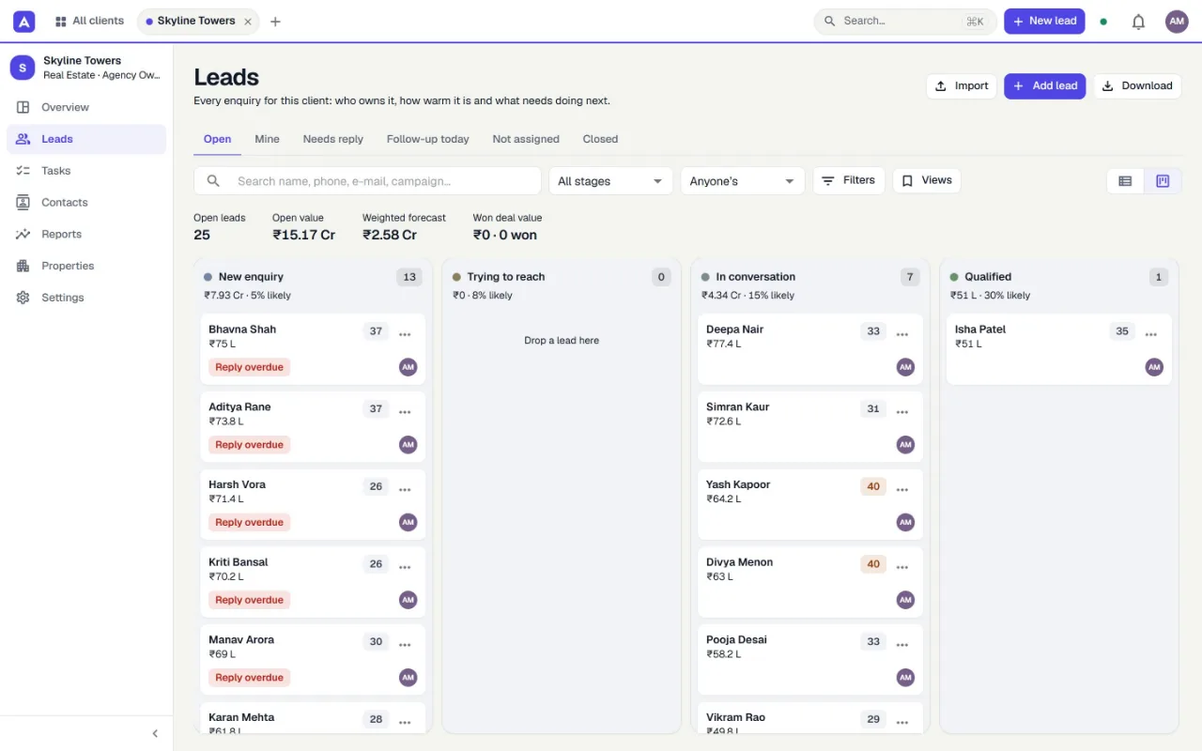The height and width of the screenshot is (751, 1202).
Task: Open Contacts in the sidebar
Action: pyautogui.click(x=86, y=203)
